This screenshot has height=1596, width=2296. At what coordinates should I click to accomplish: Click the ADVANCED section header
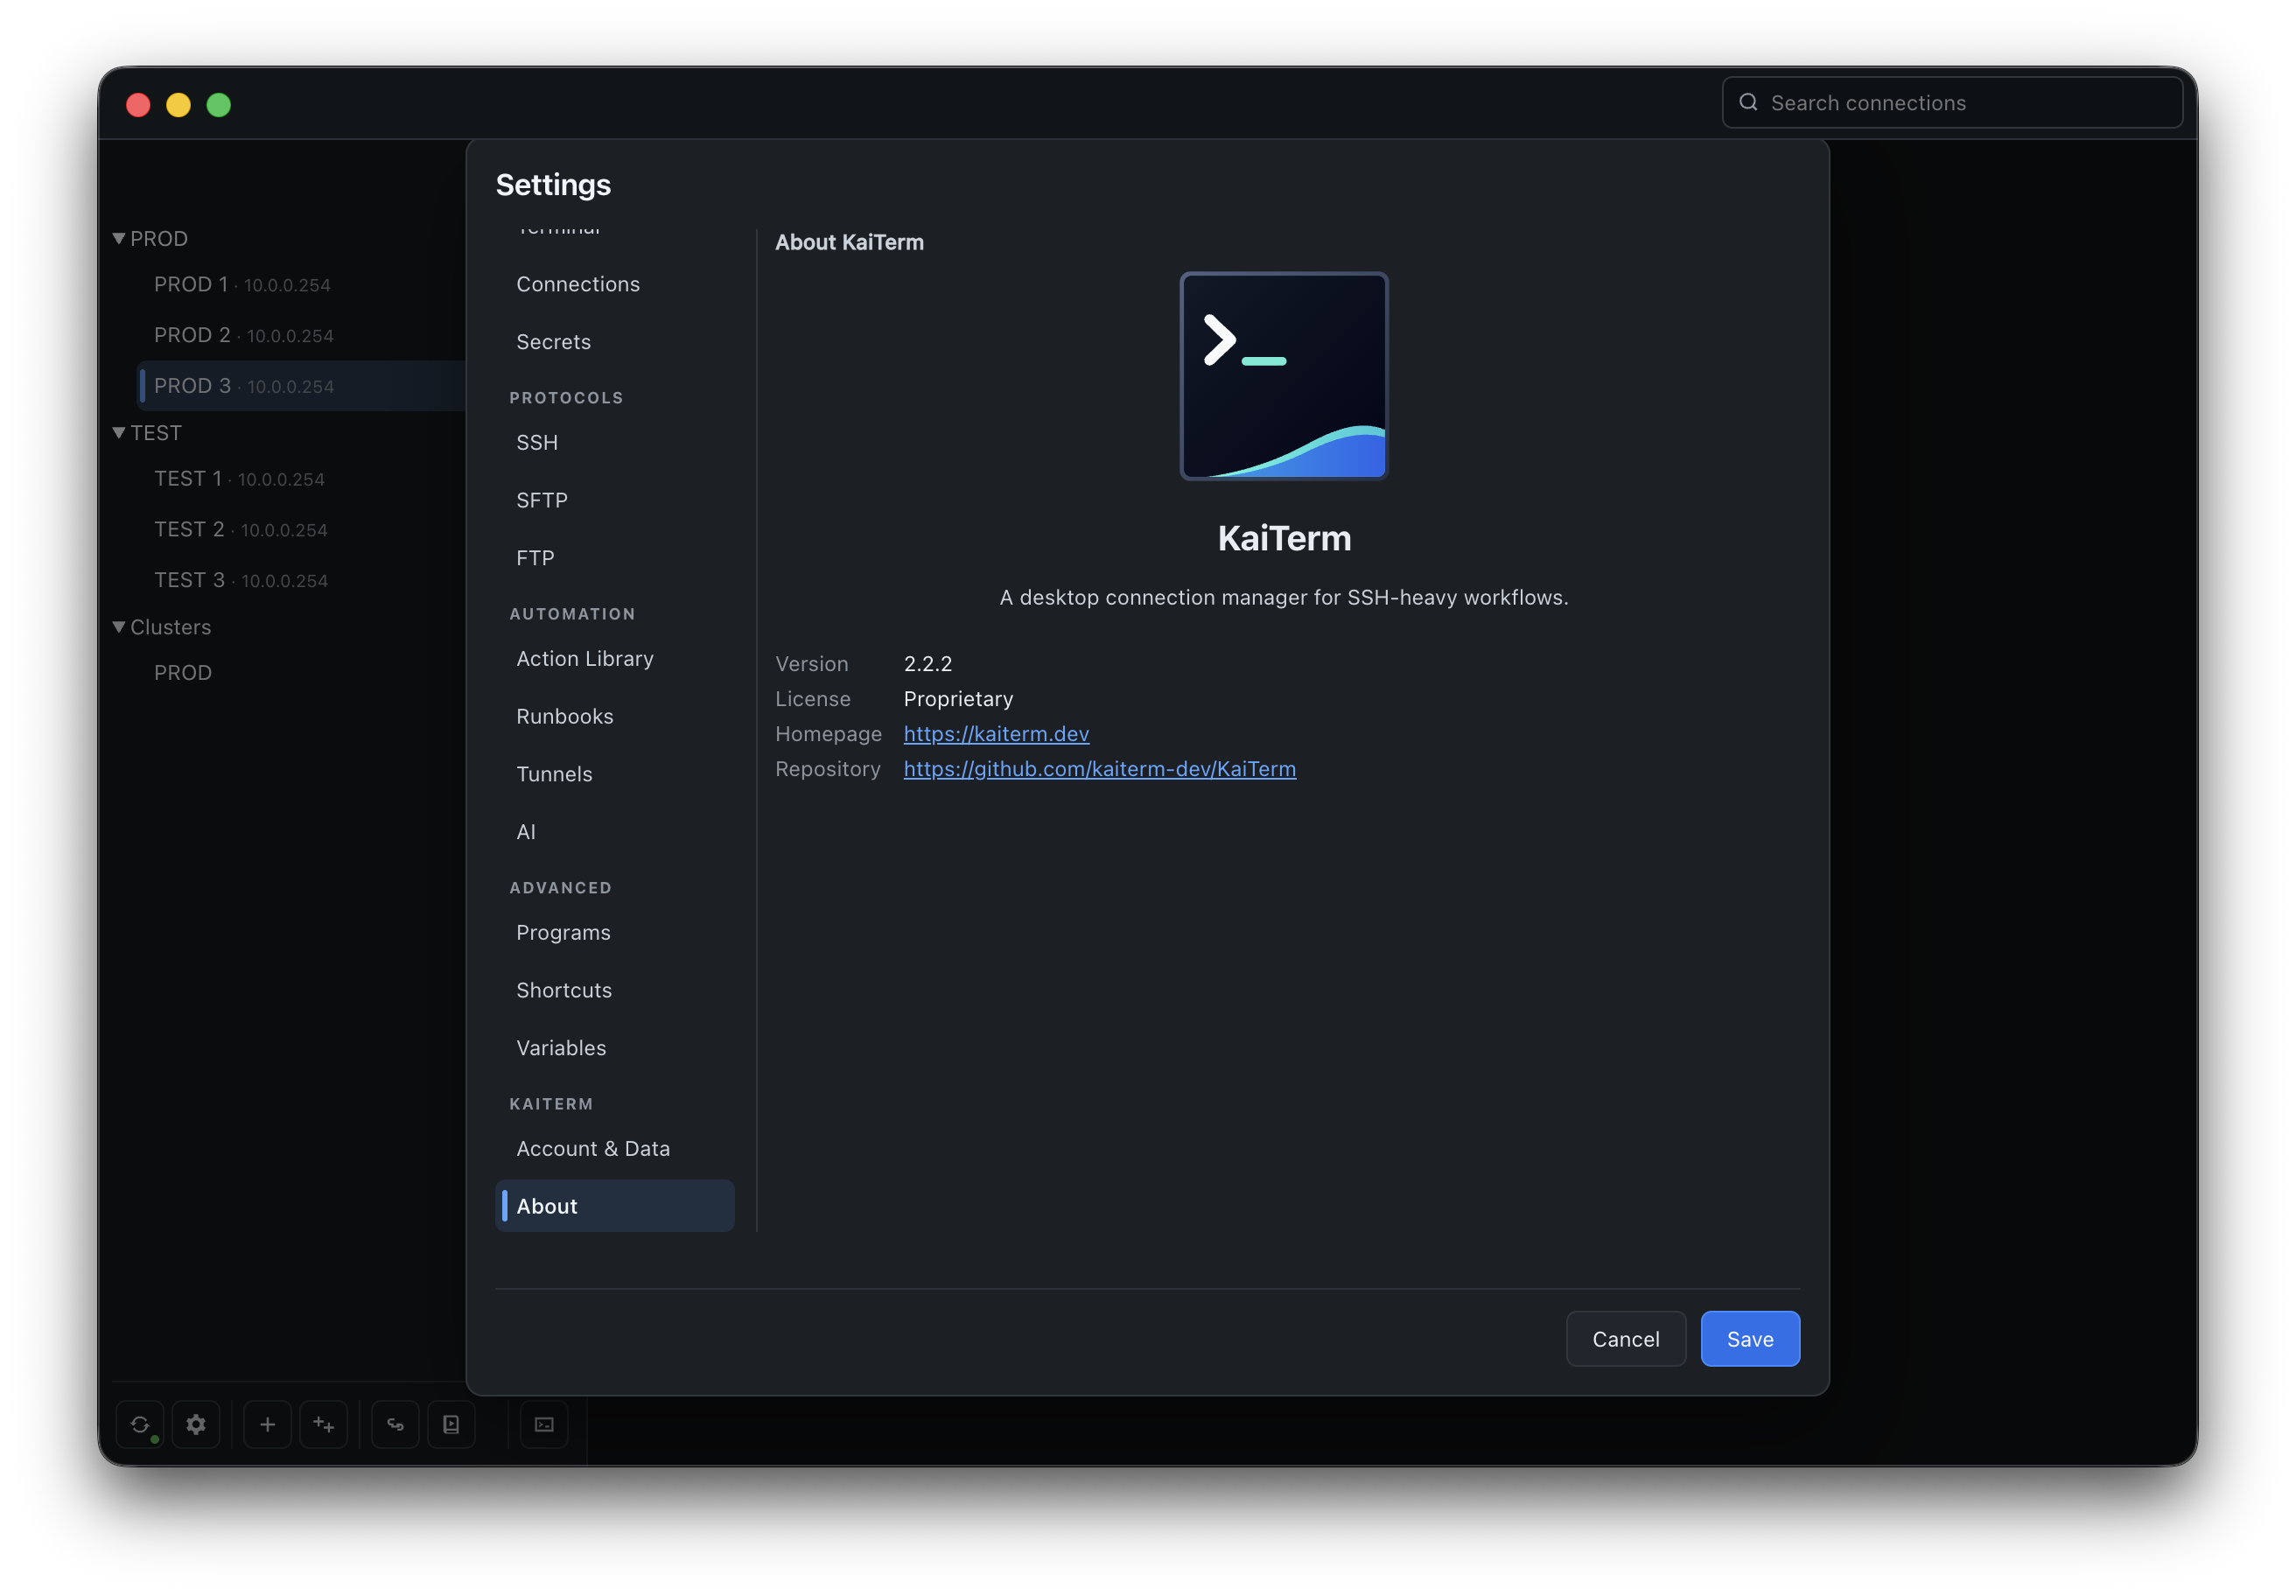point(560,888)
